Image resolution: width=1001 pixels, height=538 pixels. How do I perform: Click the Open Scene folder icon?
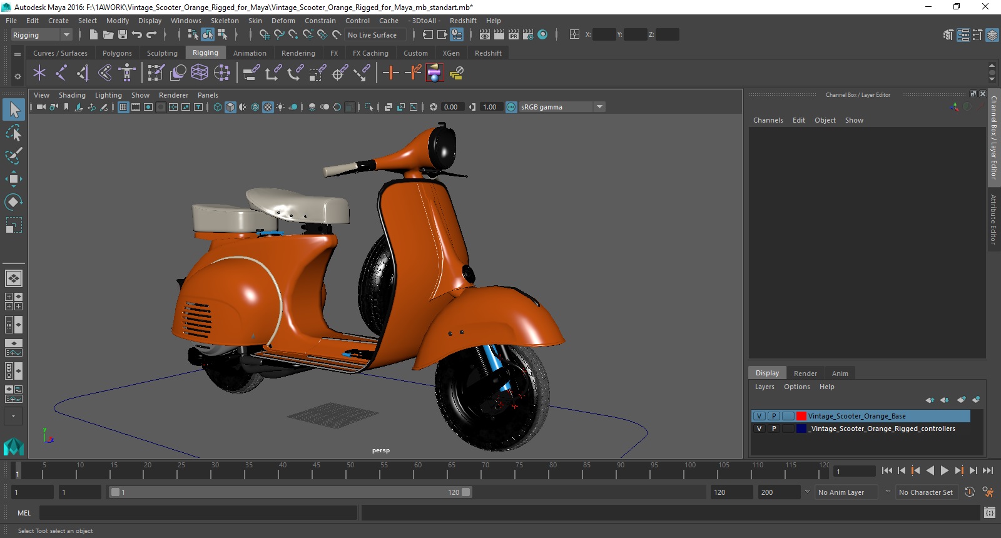(108, 35)
